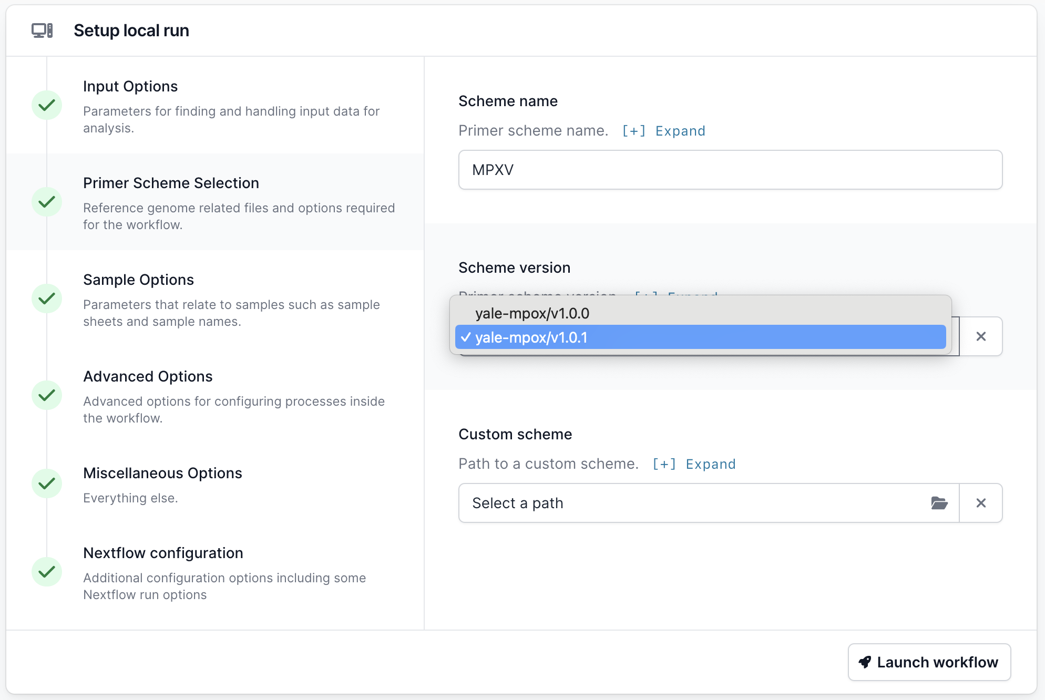Select yale-mpox/v1.0.0 from the dropdown
The width and height of the screenshot is (1045, 700).
click(532, 313)
